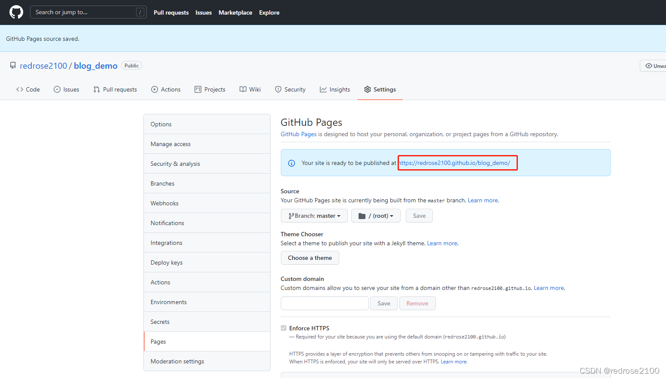The width and height of the screenshot is (666, 378).
Task: Click Learn more in Source section
Action: tap(483, 200)
